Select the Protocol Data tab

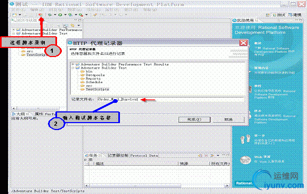click(144, 156)
